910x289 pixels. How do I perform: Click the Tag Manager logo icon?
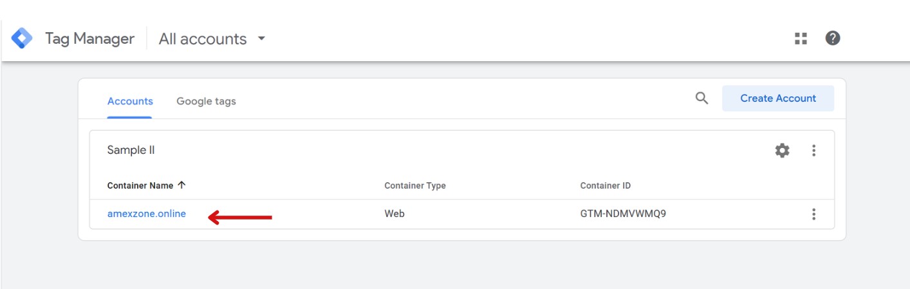tap(22, 39)
